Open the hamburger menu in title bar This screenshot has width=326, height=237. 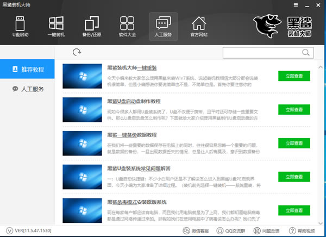(x=296, y=5)
